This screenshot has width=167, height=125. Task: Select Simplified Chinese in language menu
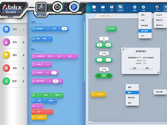point(160,20)
